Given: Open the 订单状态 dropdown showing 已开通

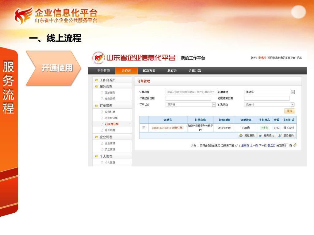Looking at the screenshot, I should 191,105.
